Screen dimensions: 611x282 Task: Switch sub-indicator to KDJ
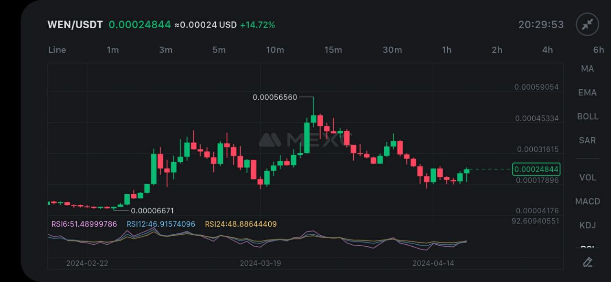587,225
